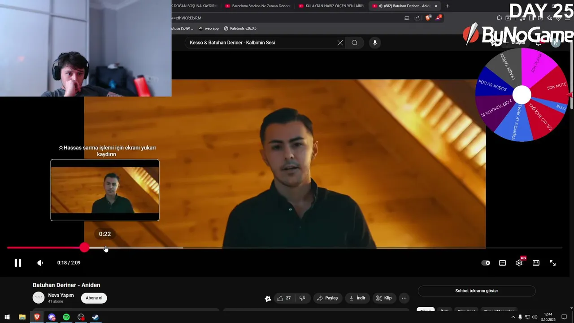Open File Explorer from taskbar
574x323 pixels.
click(22, 317)
